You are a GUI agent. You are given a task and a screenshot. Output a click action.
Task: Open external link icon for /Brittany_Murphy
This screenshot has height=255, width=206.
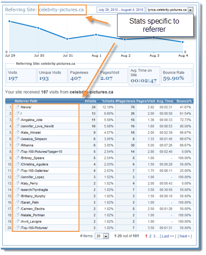tap(17, 196)
